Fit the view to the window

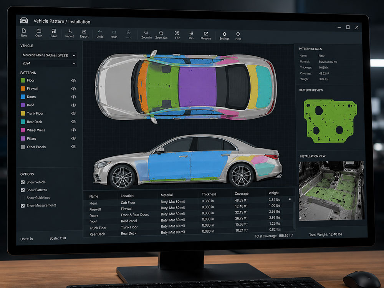coord(177,35)
